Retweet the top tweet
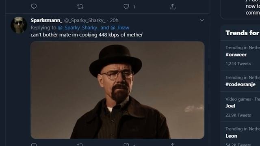Screen dimensions: 260x146 click(80, 6)
